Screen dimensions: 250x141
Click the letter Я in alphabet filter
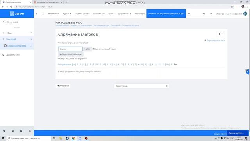click(x=171, y=64)
